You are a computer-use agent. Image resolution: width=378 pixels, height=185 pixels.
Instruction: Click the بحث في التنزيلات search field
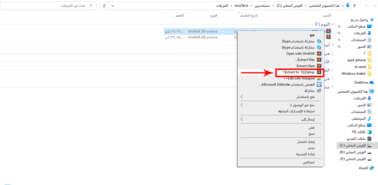click(48, 6)
